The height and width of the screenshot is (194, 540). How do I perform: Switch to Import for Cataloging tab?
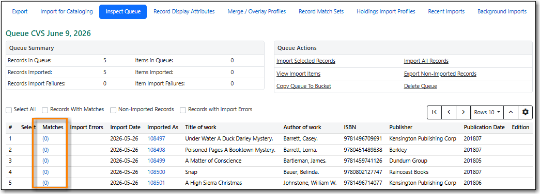(x=67, y=12)
